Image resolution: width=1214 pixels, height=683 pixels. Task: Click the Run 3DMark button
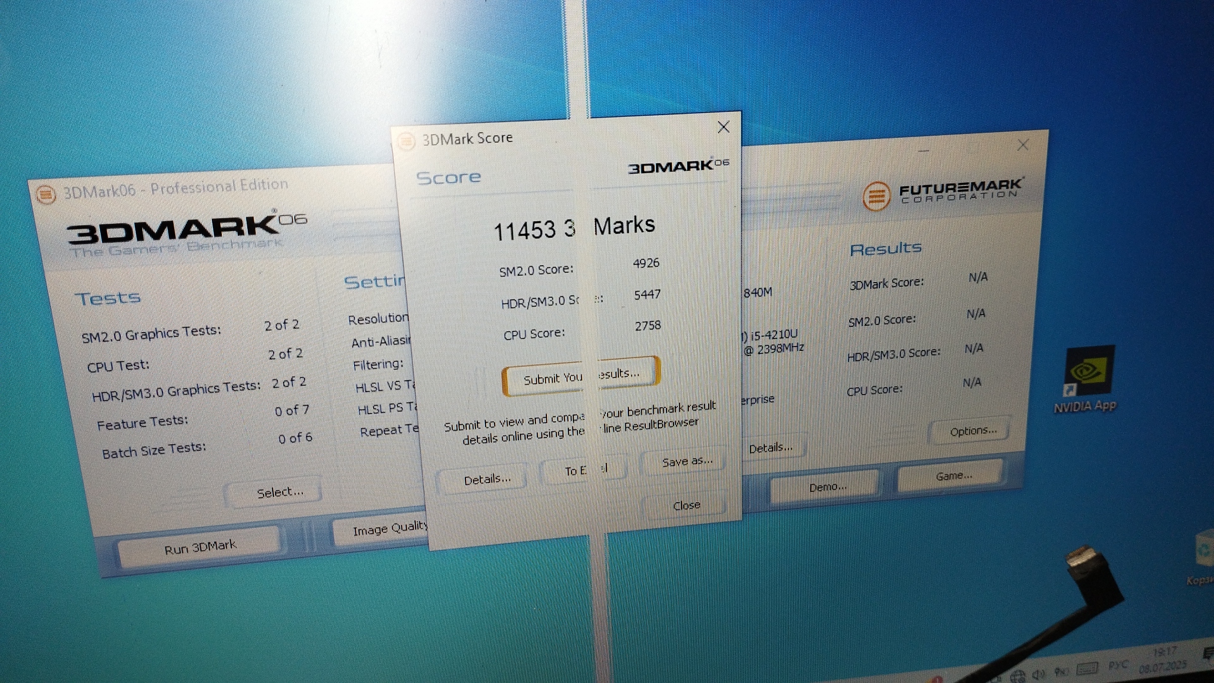pos(200,547)
